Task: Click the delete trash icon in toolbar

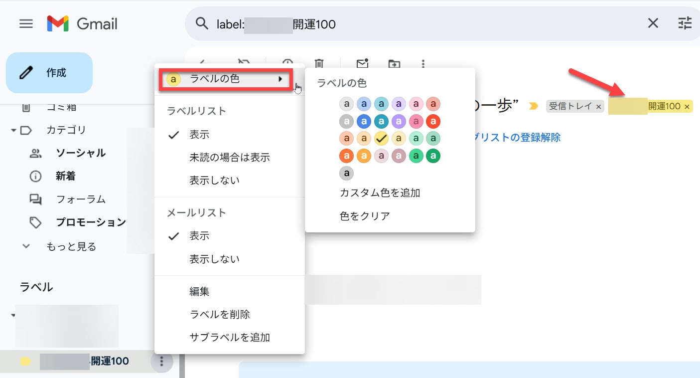Action: tap(319, 63)
